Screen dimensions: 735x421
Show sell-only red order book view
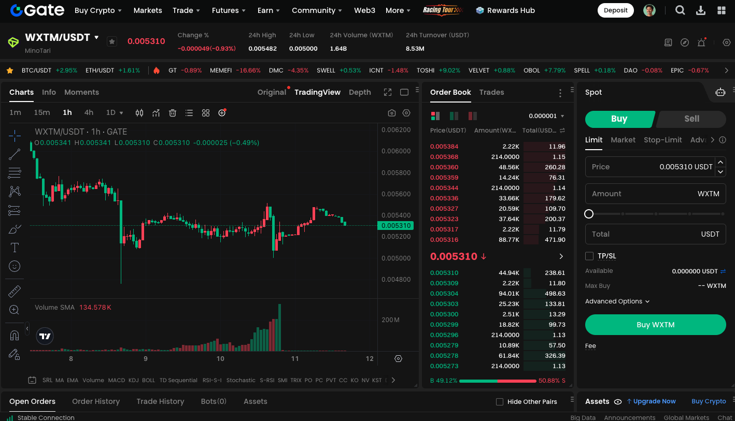pos(472,116)
